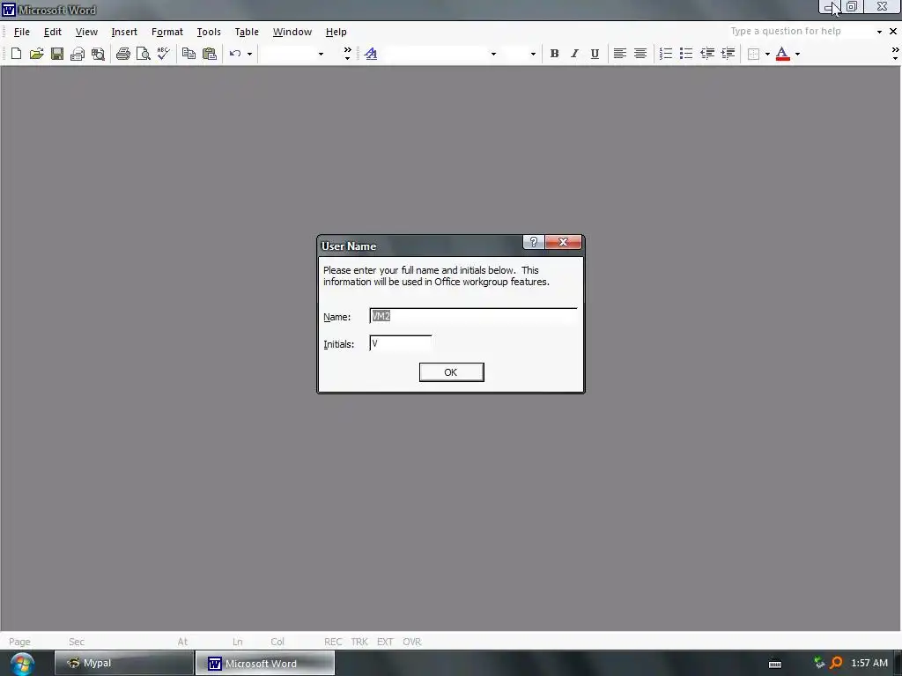The image size is (902, 676).
Task: Click OVR in the status bar
Action: [412, 642]
